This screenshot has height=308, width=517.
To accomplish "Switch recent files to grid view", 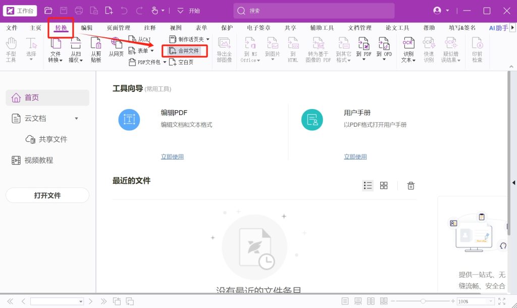I will tap(384, 186).
